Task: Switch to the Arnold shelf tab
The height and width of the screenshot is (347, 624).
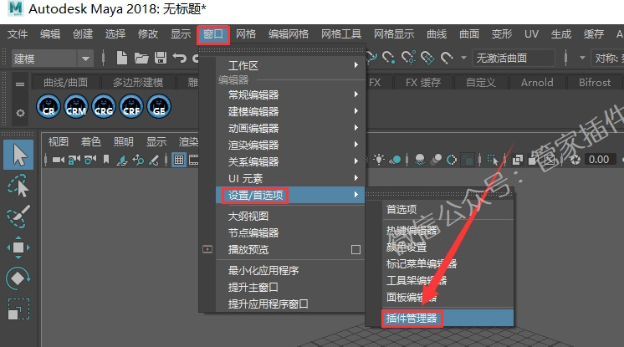Action: pos(537,83)
